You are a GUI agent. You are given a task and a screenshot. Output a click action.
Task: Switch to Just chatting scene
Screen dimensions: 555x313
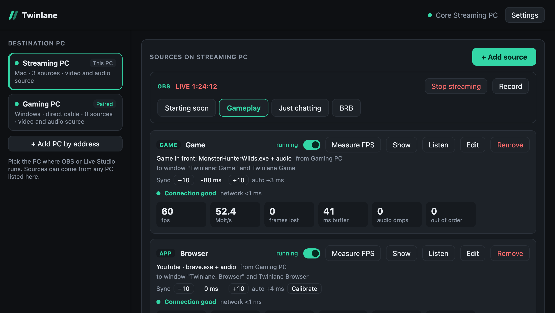tap(300, 108)
